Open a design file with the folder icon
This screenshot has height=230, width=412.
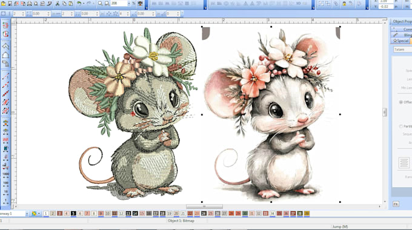(3, 4)
